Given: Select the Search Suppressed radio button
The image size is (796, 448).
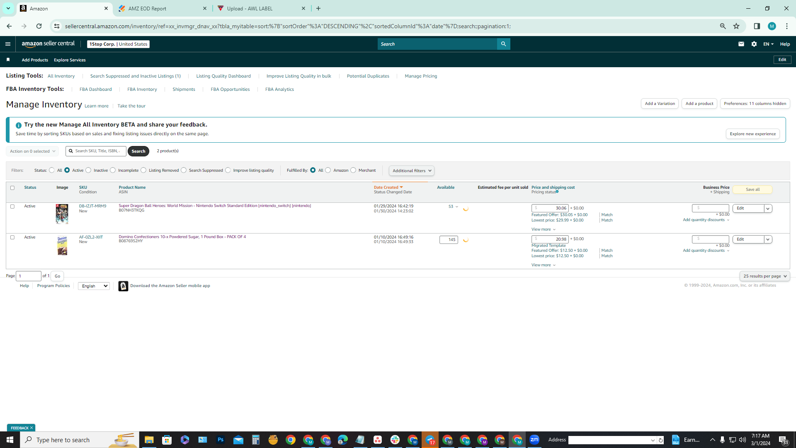Looking at the screenshot, I should (x=184, y=170).
